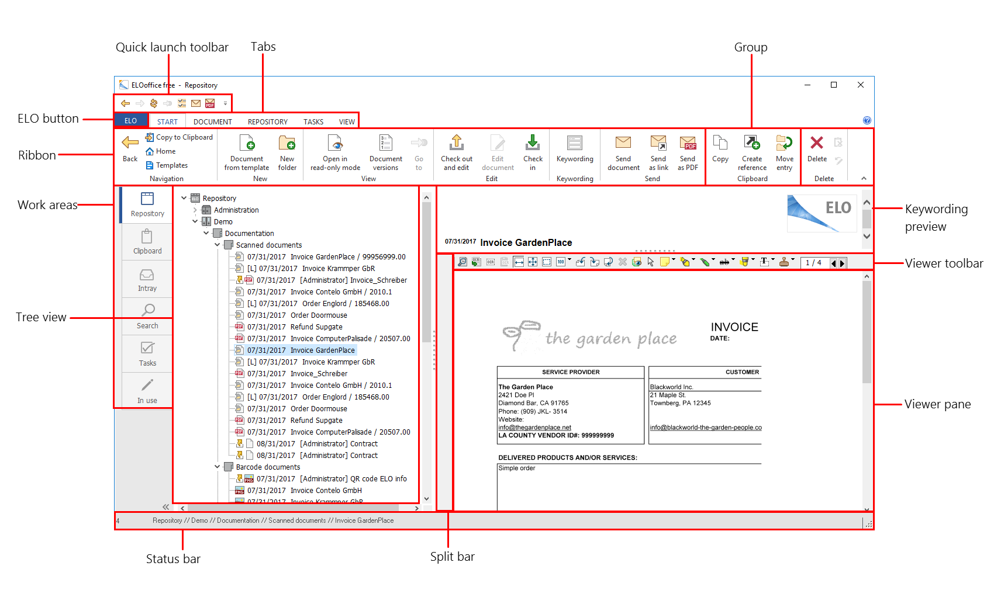Collapse the Demo folder
The image size is (987, 611).
[195, 221]
